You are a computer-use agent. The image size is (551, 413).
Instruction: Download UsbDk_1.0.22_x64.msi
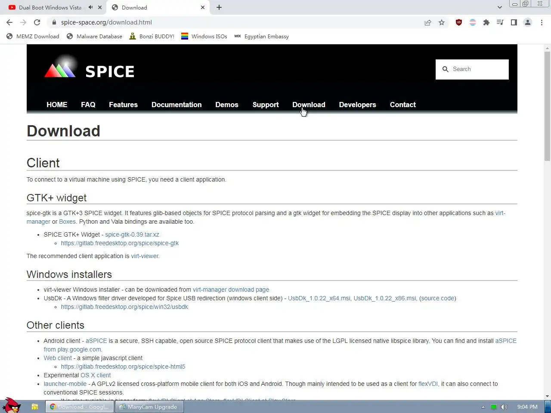coord(319,298)
